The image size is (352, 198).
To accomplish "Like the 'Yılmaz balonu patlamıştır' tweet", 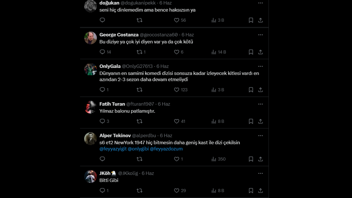I will [176, 121].
